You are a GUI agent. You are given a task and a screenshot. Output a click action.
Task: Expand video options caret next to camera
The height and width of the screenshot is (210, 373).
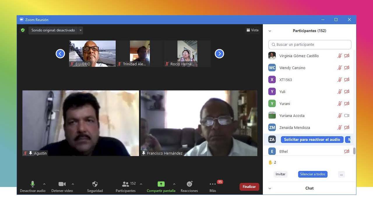(x=73, y=184)
